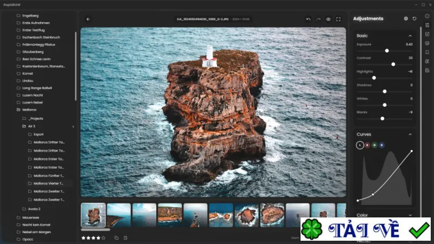Undo the last adjustment
This screenshot has height=244, width=434.
[x=308, y=19]
